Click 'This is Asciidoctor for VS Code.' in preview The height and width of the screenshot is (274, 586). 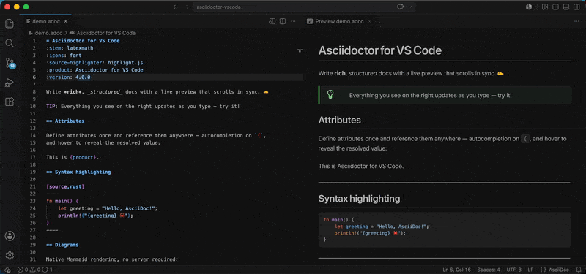(x=361, y=167)
